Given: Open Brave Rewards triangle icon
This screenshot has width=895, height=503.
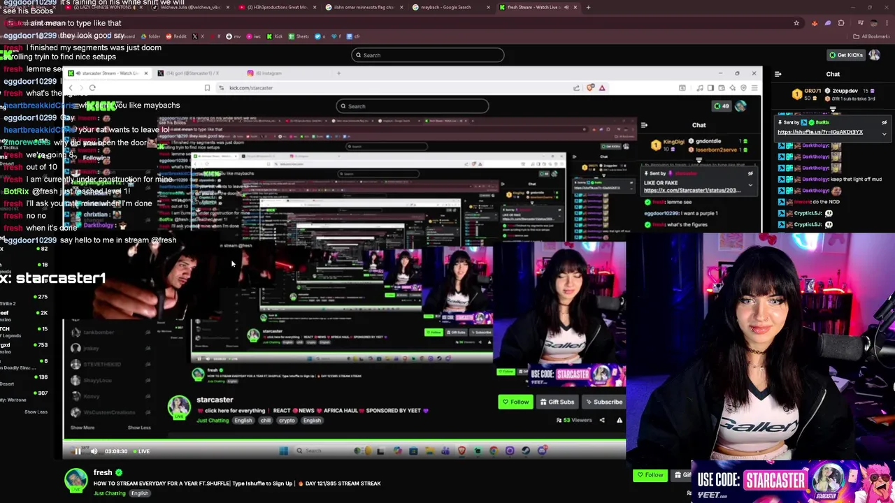Looking at the screenshot, I should click(602, 88).
